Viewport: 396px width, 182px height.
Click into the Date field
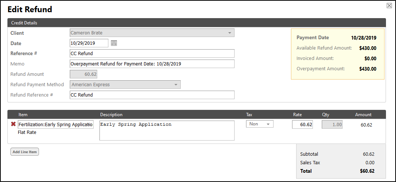89,43
